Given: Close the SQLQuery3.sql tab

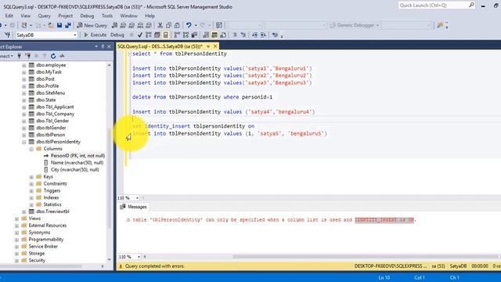Looking at the screenshot, I should coord(215,46).
